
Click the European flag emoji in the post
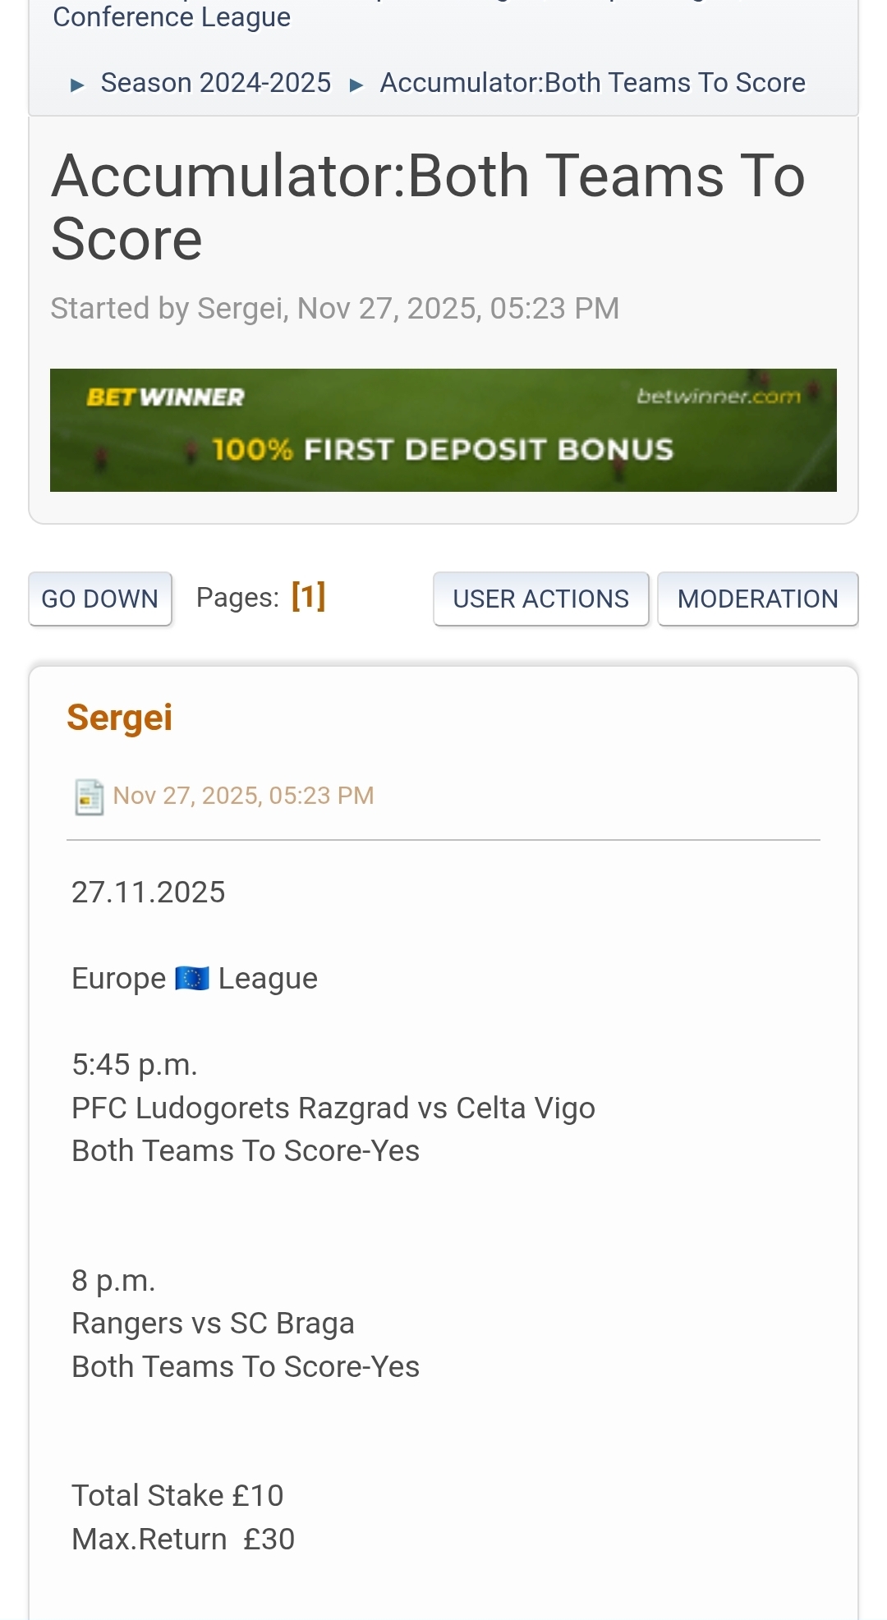192,979
